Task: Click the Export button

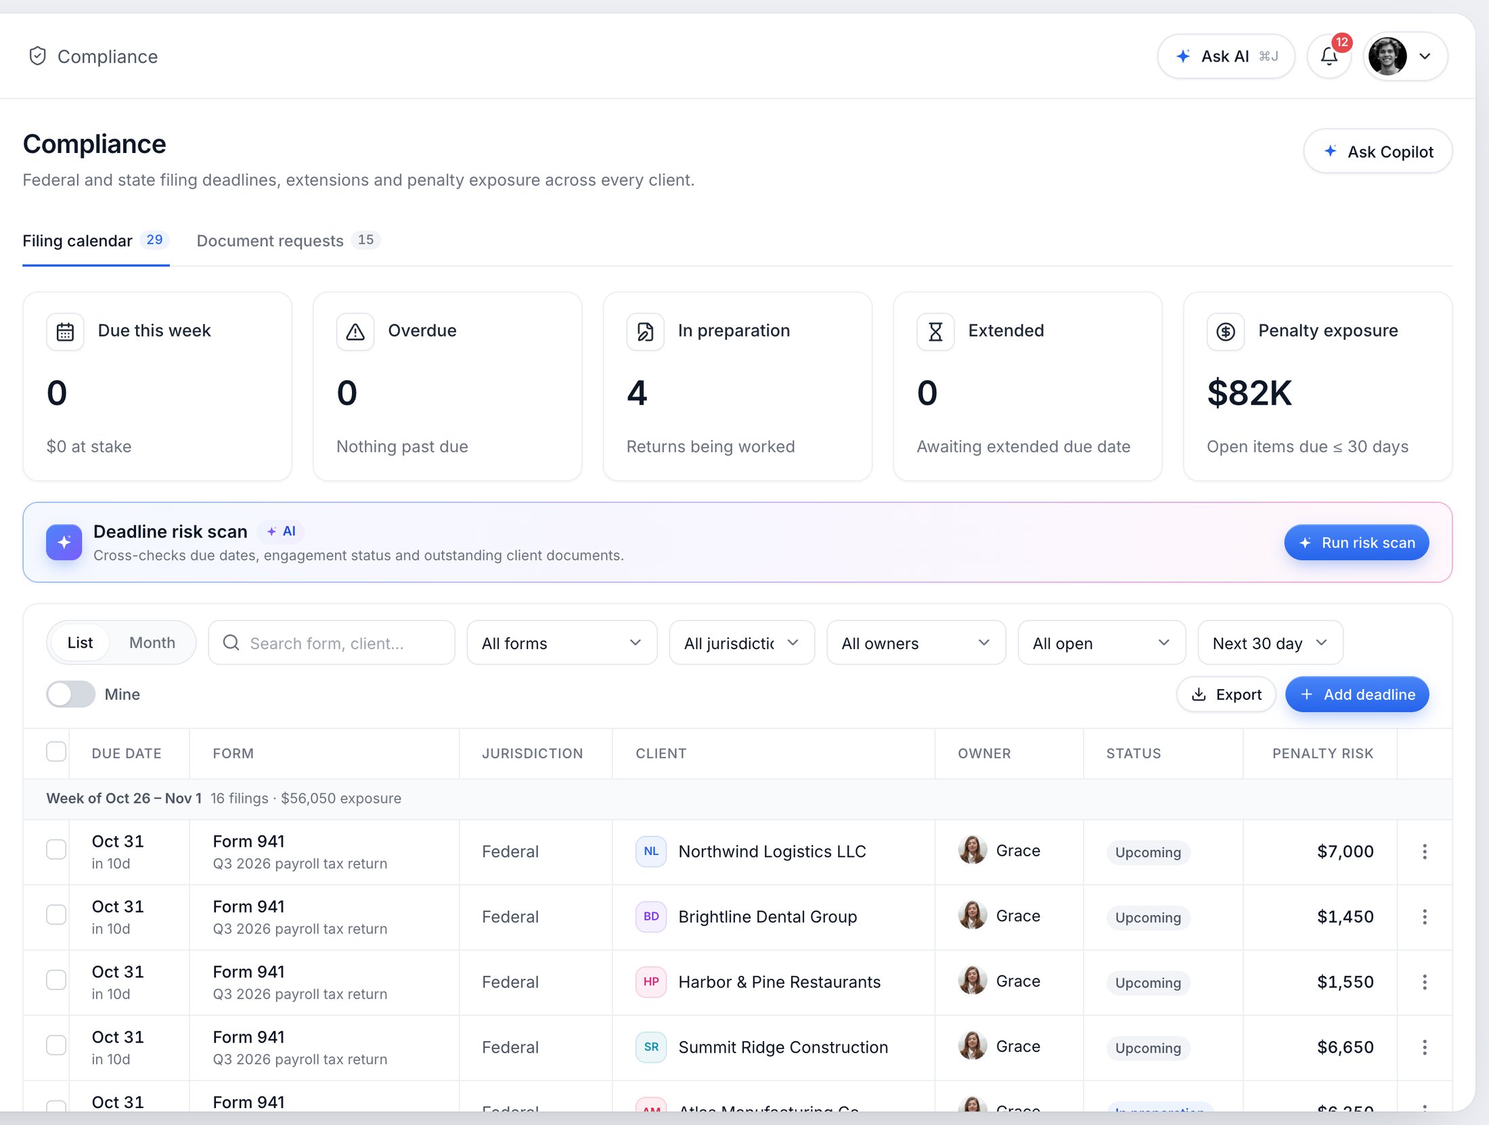Action: (x=1226, y=694)
